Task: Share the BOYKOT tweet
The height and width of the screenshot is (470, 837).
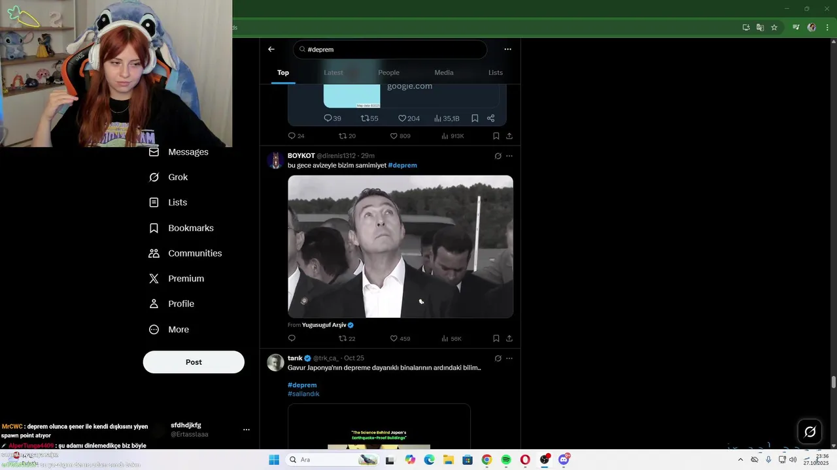Action: click(509, 338)
